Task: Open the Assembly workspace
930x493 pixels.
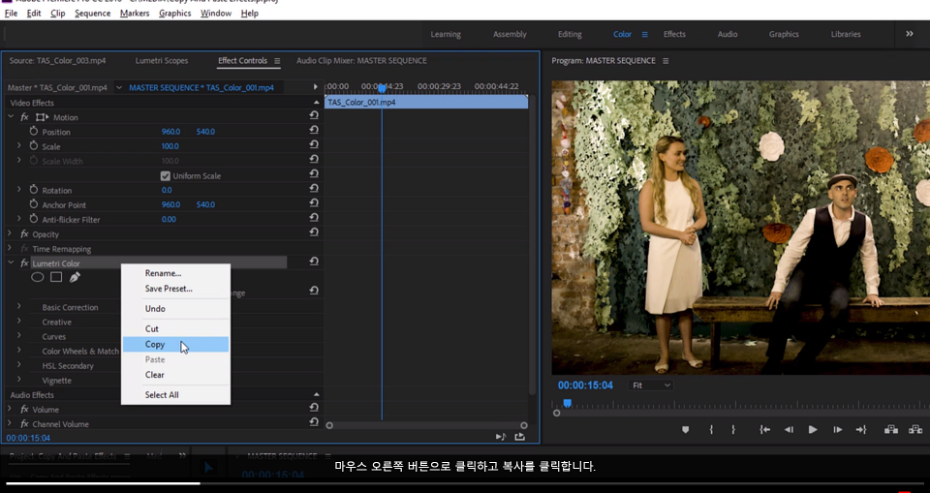Action: point(510,34)
